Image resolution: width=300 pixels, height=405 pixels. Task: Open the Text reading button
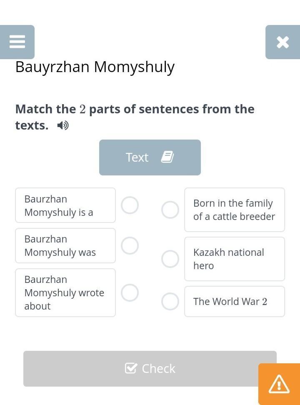[x=150, y=157]
